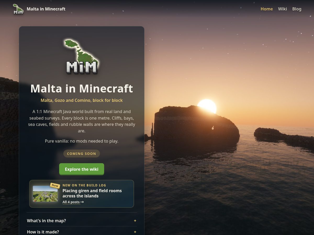Image resolution: width=314 pixels, height=235 pixels.
Task: Click the Explore the wiki button
Action: pos(82,169)
